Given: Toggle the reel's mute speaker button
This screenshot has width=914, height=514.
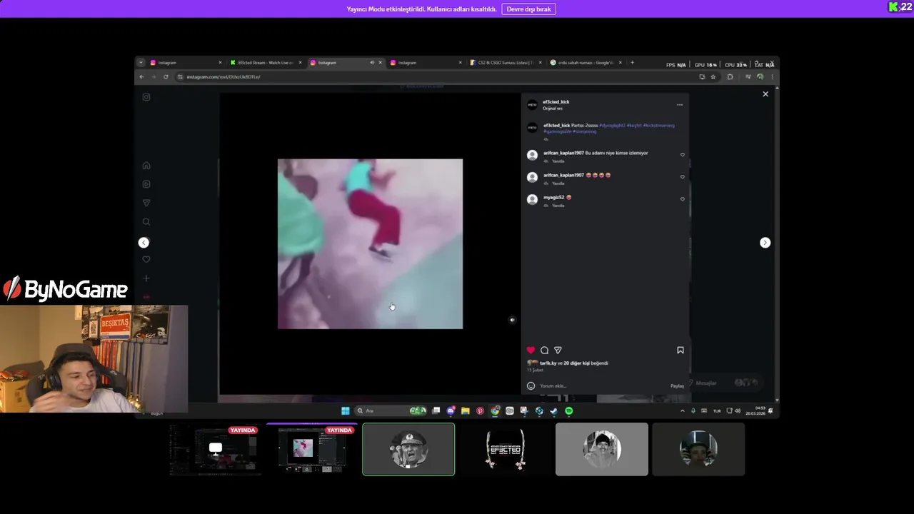Looking at the screenshot, I should (512, 320).
